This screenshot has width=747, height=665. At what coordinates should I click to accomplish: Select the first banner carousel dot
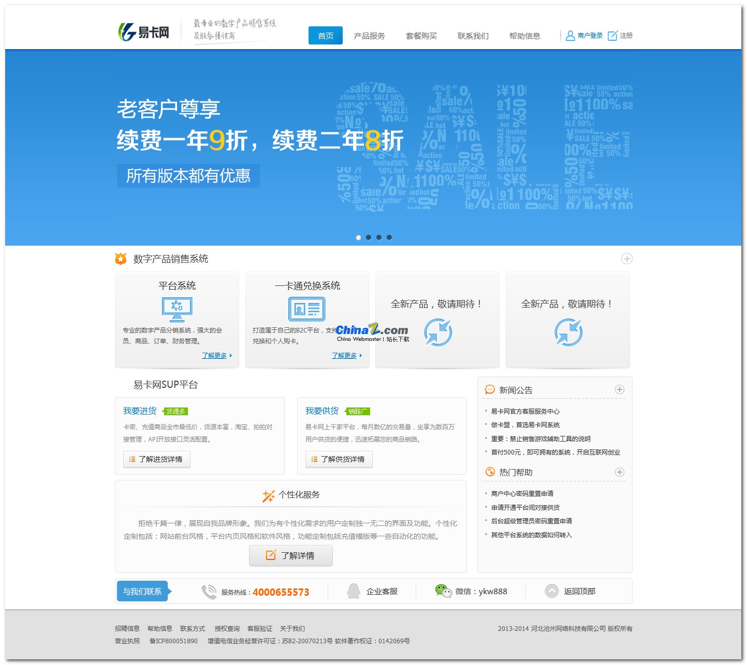pos(358,237)
